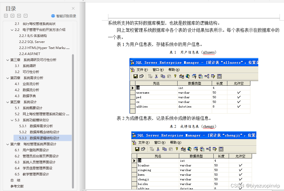Open 帮助(H) menu in chengji window

point(175,143)
